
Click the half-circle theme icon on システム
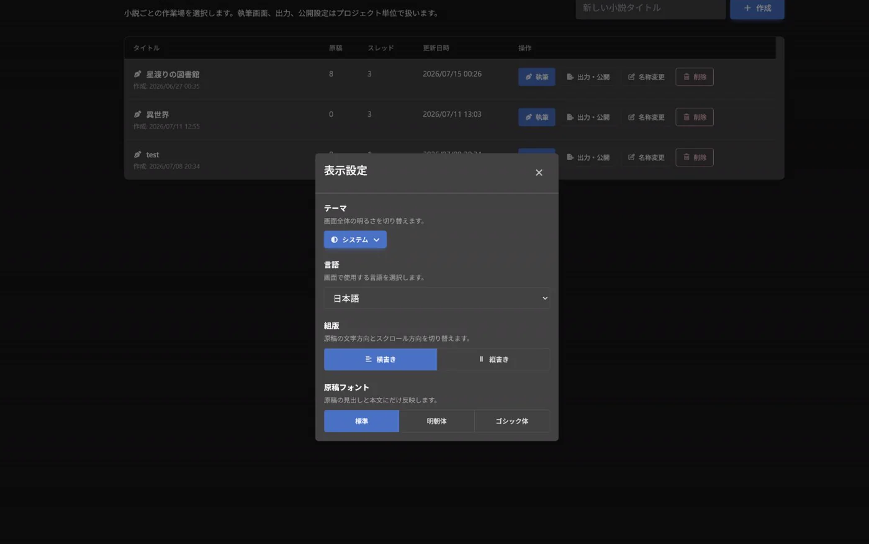pyautogui.click(x=334, y=240)
